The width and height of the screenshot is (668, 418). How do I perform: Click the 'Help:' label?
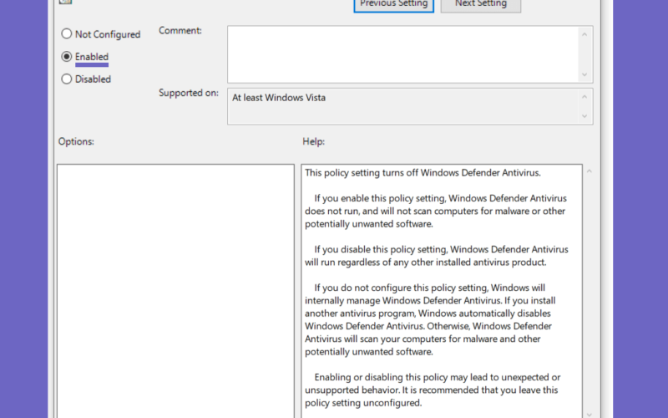pyautogui.click(x=314, y=141)
